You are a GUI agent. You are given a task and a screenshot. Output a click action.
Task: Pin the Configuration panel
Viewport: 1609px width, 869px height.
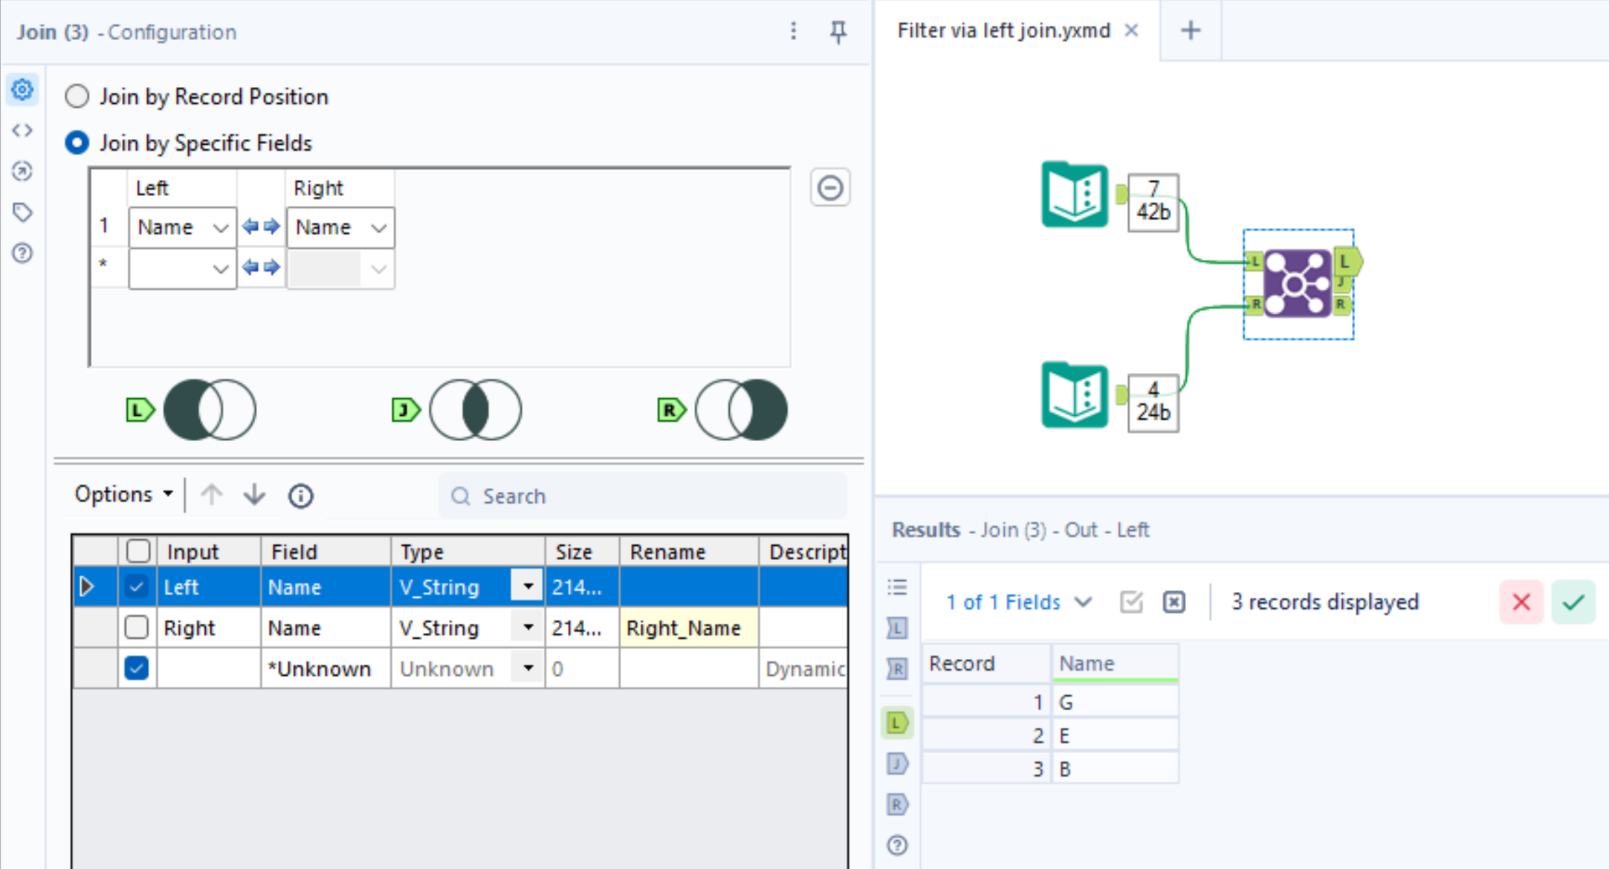tap(838, 32)
